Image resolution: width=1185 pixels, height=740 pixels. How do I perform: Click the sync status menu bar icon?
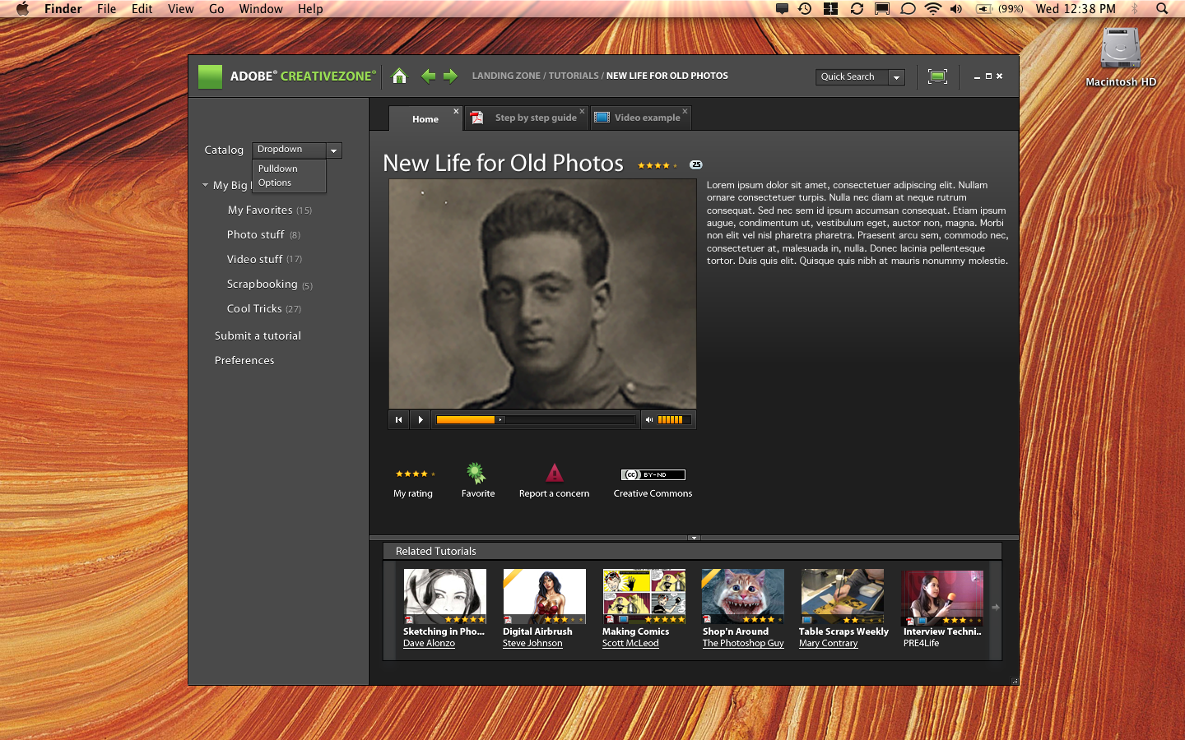[857, 9]
